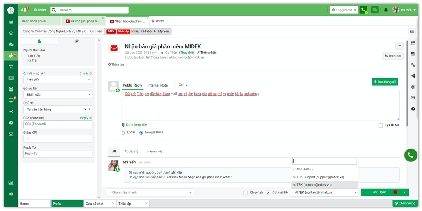
Task: Click the red status square on Lưu button
Action: tap(395, 192)
